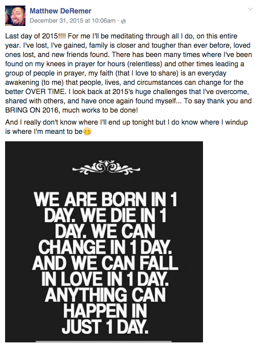
Task: Open the black quote image in viewer
Action: click(104, 242)
